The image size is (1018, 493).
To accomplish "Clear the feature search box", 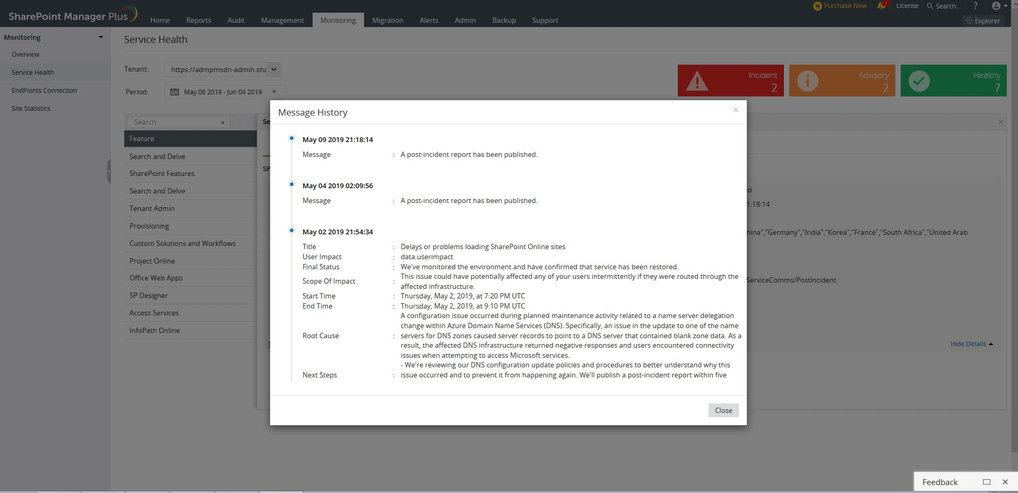I will 222,122.
